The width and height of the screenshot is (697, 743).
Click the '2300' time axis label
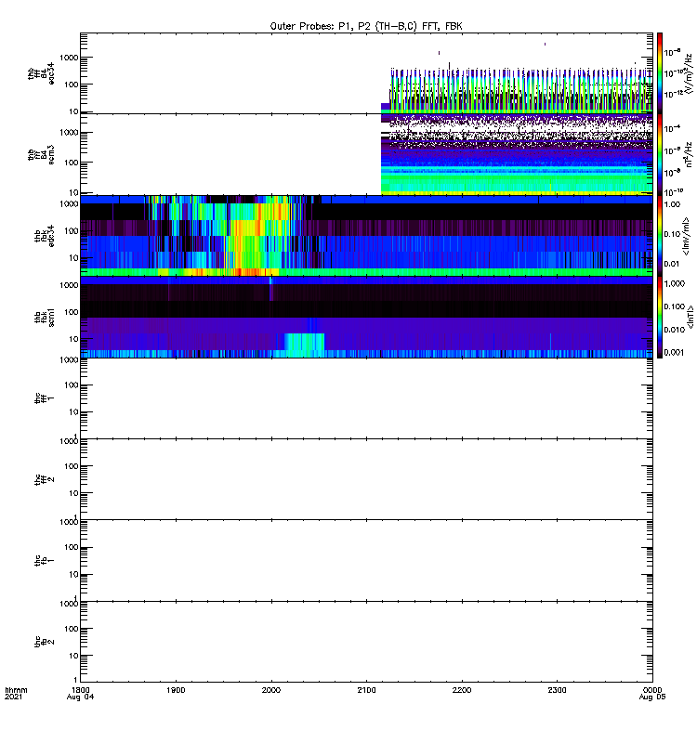[x=557, y=690]
